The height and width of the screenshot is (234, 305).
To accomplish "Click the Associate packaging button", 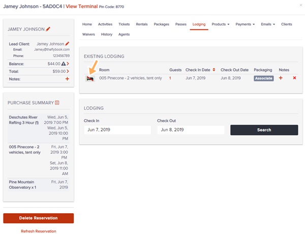I will [x=263, y=78].
